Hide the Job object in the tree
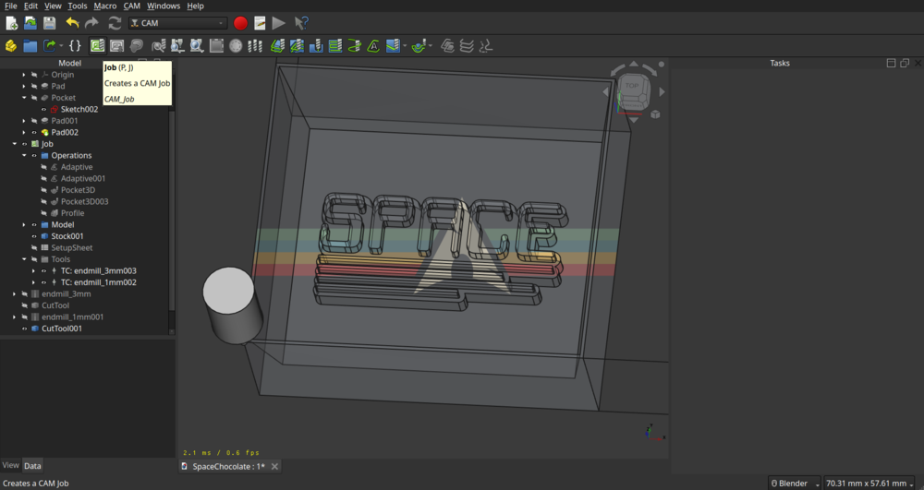The width and height of the screenshot is (924, 490). click(x=25, y=144)
